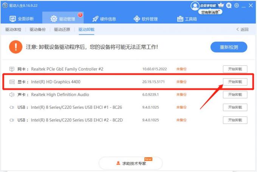Open the 会员享特权 membership link

(x=208, y=6)
